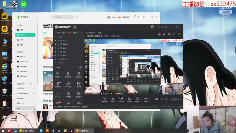Open the streamer avatar in title bar
236x133 pixels.
point(153,27)
